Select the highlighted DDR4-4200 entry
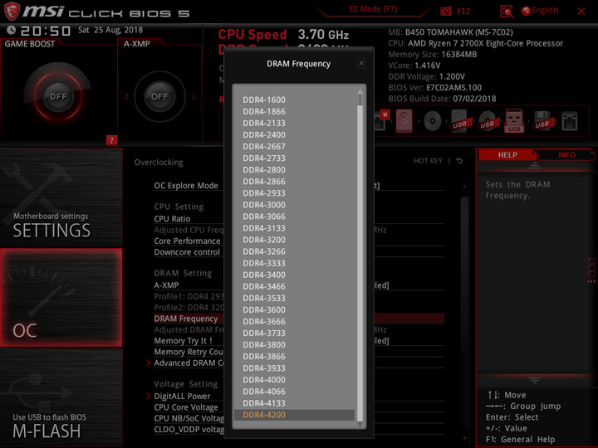The image size is (598, 448). click(294, 415)
